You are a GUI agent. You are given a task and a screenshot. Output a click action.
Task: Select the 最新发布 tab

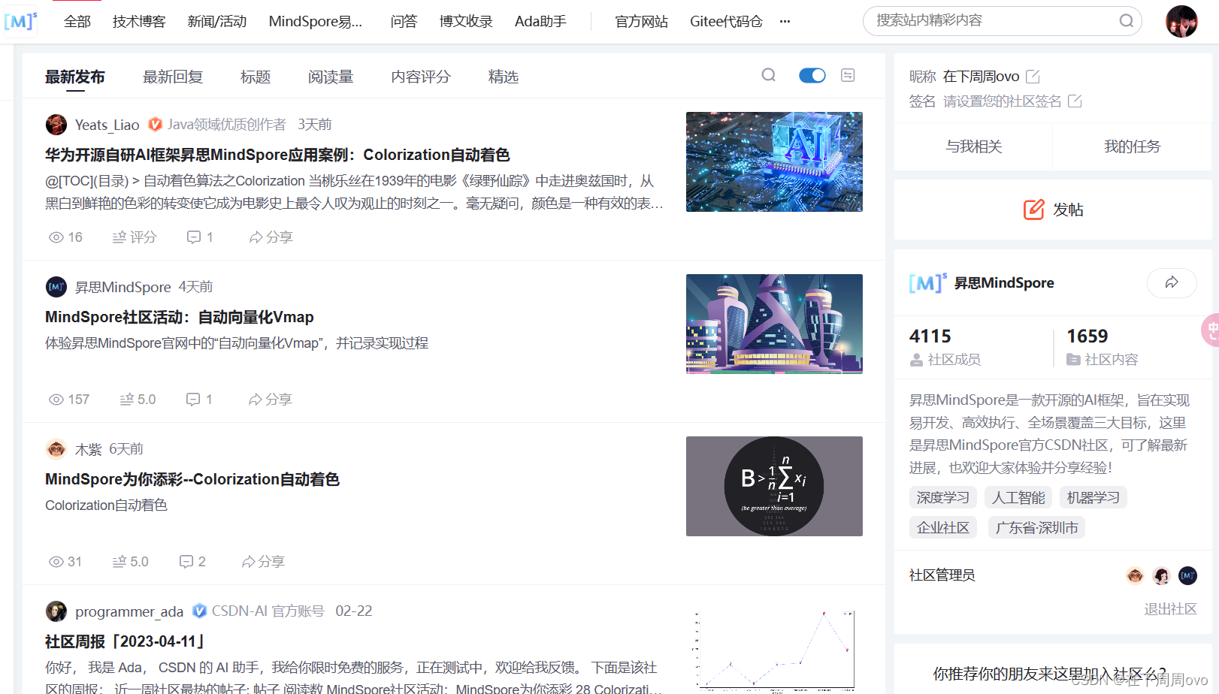pyautogui.click(x=75, y=77)
